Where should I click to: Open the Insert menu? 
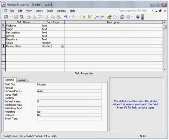click(x=39, y=11)
